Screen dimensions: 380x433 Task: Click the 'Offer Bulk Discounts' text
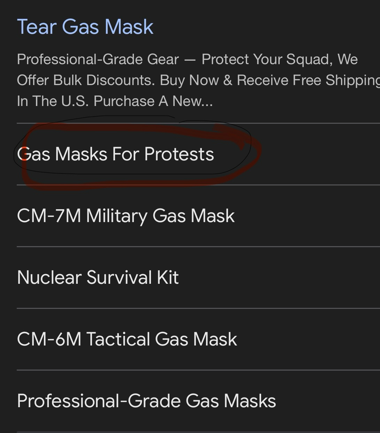coord(86,80)
